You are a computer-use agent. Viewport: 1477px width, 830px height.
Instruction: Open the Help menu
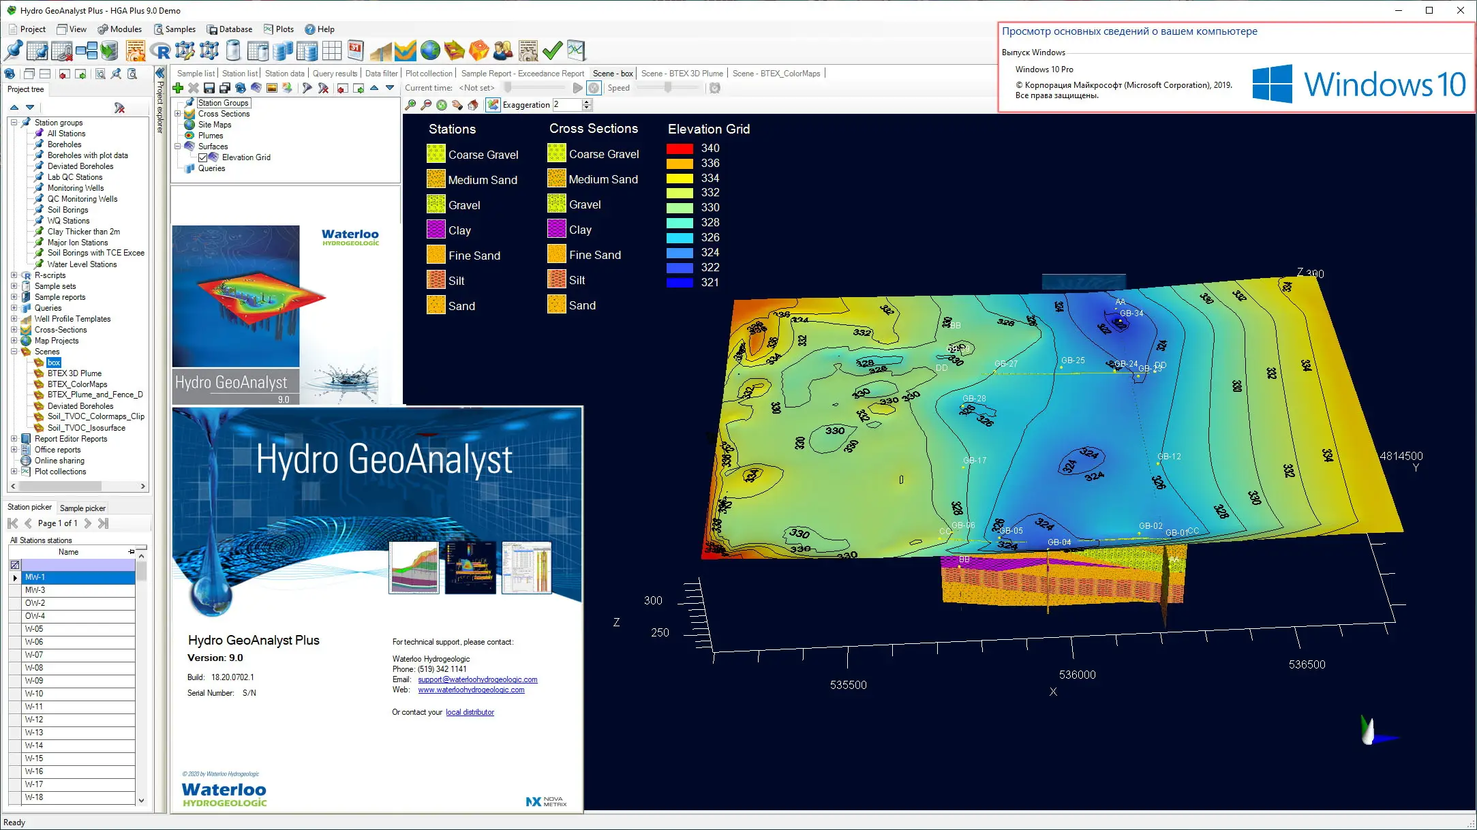click(x=320, y=29)
